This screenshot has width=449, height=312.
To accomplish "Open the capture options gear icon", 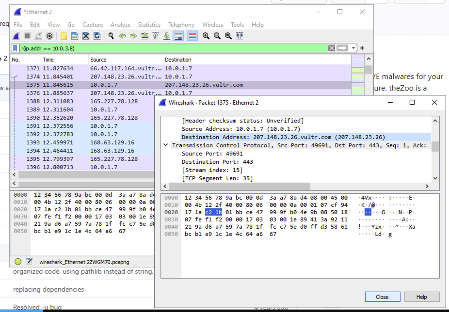I will coord(49,36).
